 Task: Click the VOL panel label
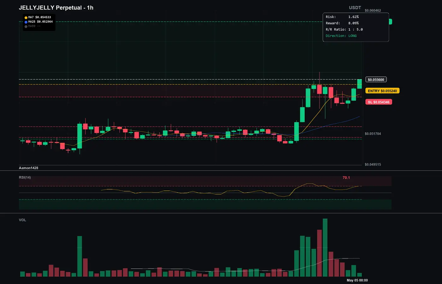click(22, 220)
